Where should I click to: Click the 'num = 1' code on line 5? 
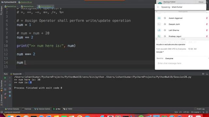pos(24,25)
